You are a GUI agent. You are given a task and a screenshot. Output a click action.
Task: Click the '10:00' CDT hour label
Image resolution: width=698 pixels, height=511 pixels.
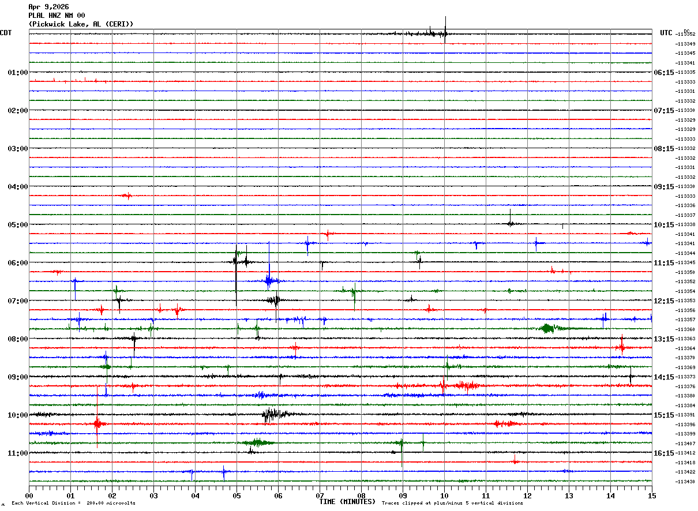click(18, 415)
